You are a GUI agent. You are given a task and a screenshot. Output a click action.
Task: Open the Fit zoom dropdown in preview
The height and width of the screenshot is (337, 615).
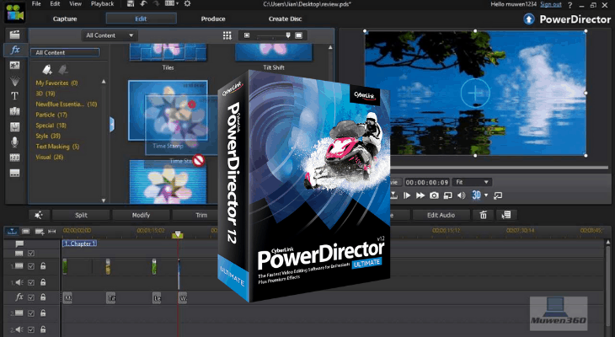[x=472, y=182]
